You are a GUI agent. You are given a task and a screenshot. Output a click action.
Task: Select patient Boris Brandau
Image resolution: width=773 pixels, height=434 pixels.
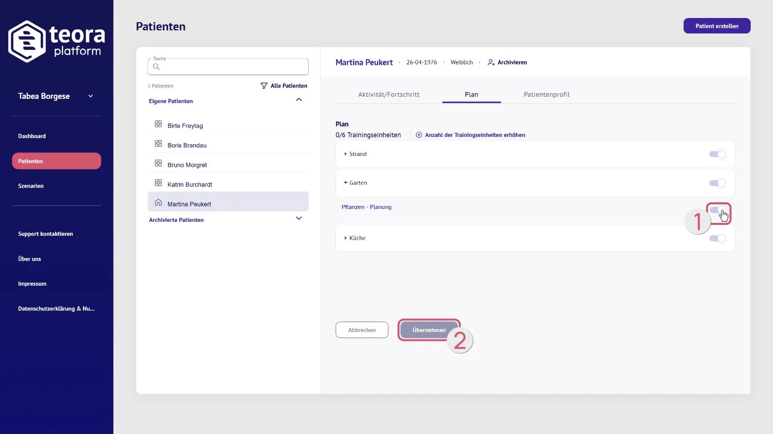(x=228, y=145)
